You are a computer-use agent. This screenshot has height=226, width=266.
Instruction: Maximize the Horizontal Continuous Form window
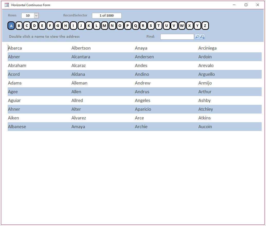click(x=246, y=5)
